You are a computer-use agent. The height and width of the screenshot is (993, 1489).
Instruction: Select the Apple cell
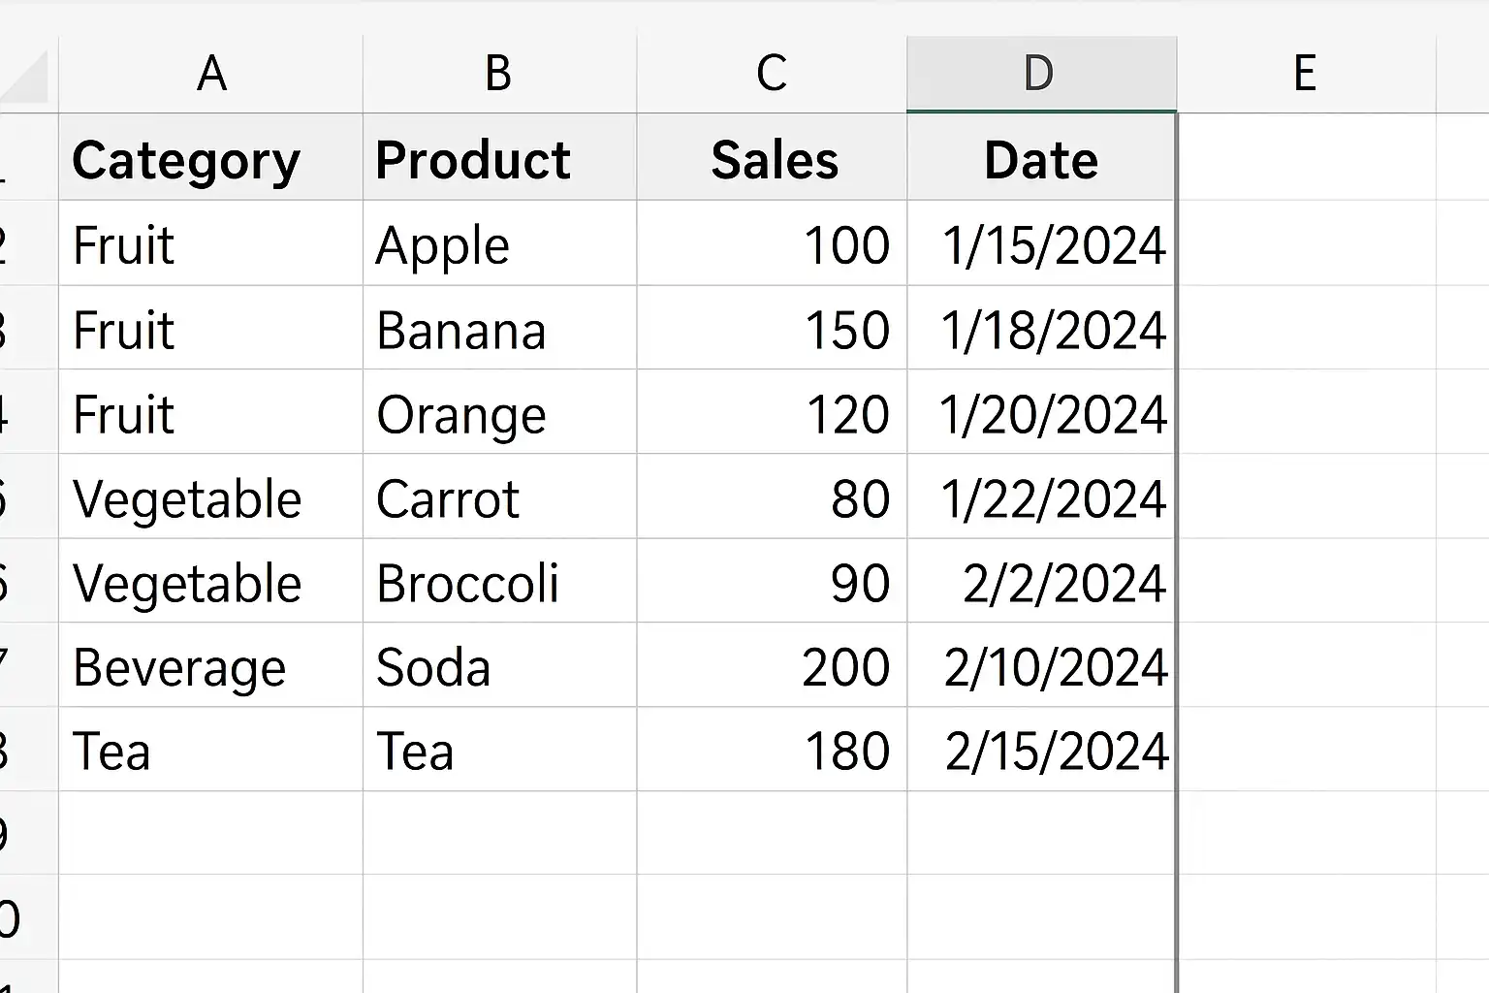(499, 243)
